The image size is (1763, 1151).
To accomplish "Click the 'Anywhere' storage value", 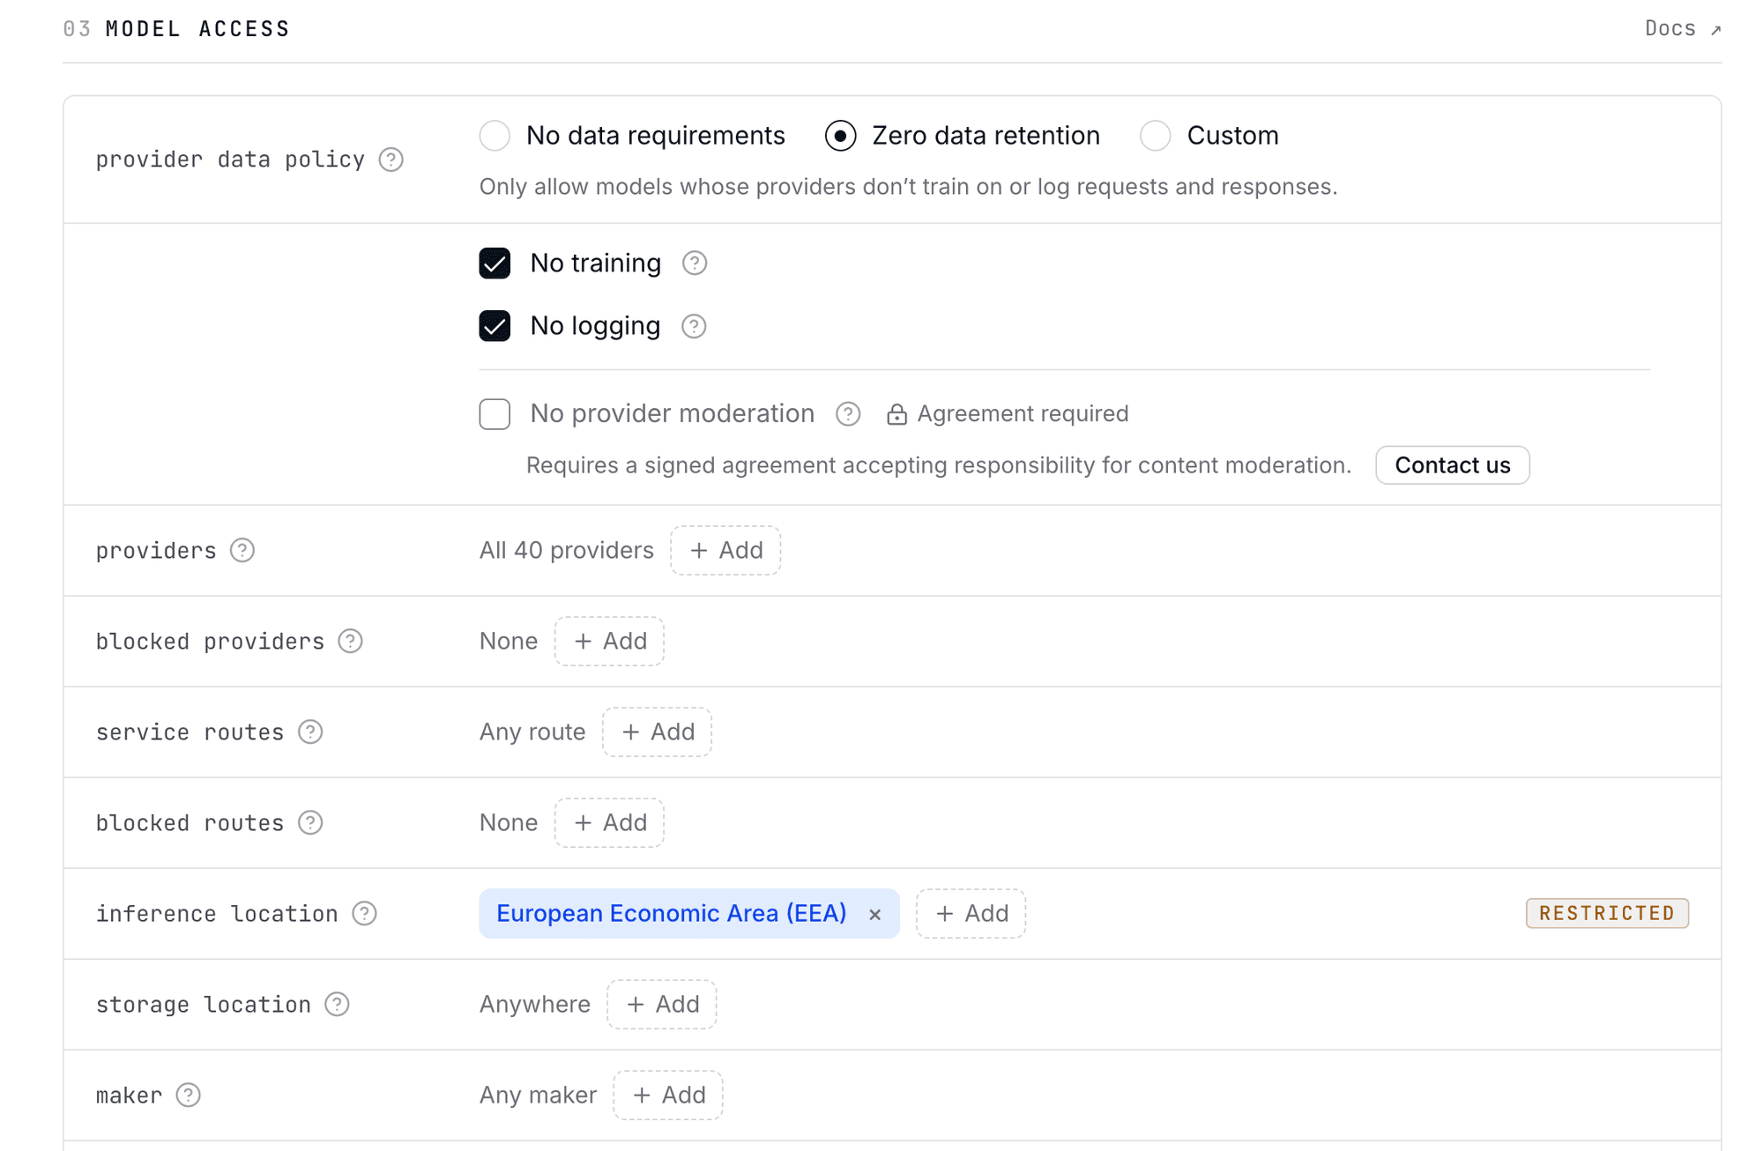I will tap(535, 1004).
